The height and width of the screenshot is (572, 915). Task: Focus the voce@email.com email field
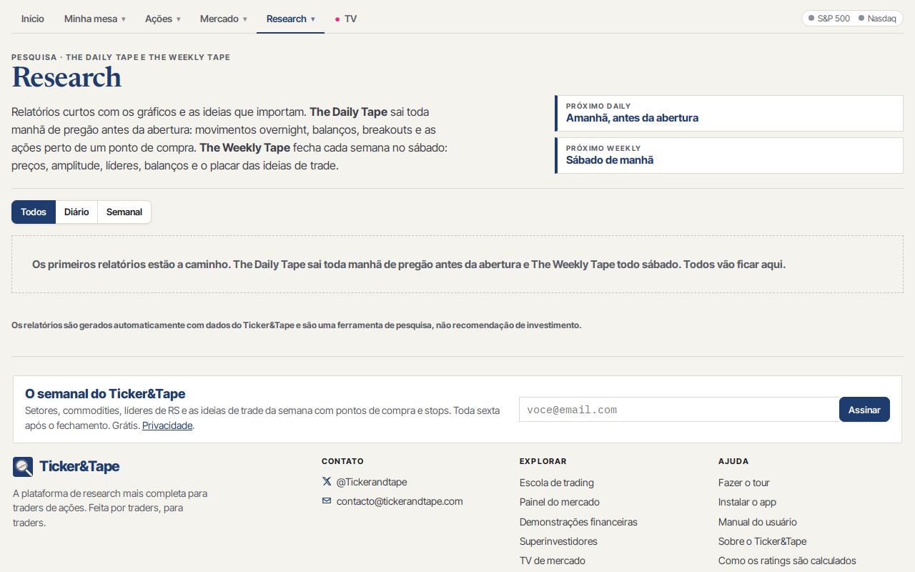pos(679,410)
